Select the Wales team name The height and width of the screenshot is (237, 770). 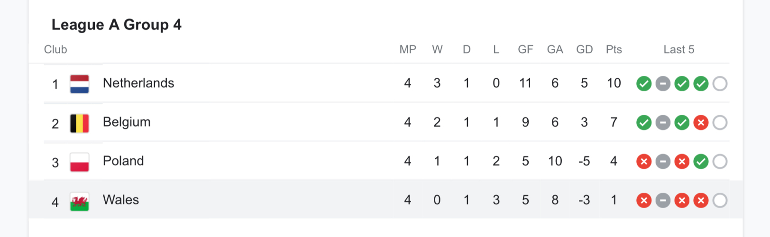coord(121,200)
